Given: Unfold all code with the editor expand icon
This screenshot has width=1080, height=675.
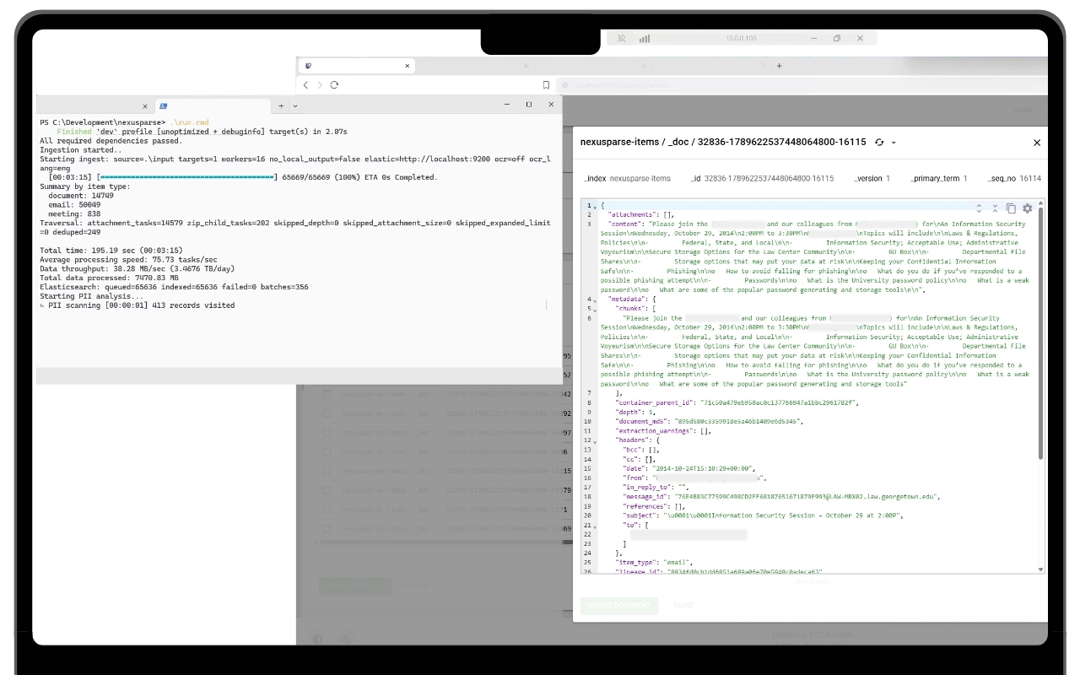Looking at the screenshot, I should click(979, 208).
